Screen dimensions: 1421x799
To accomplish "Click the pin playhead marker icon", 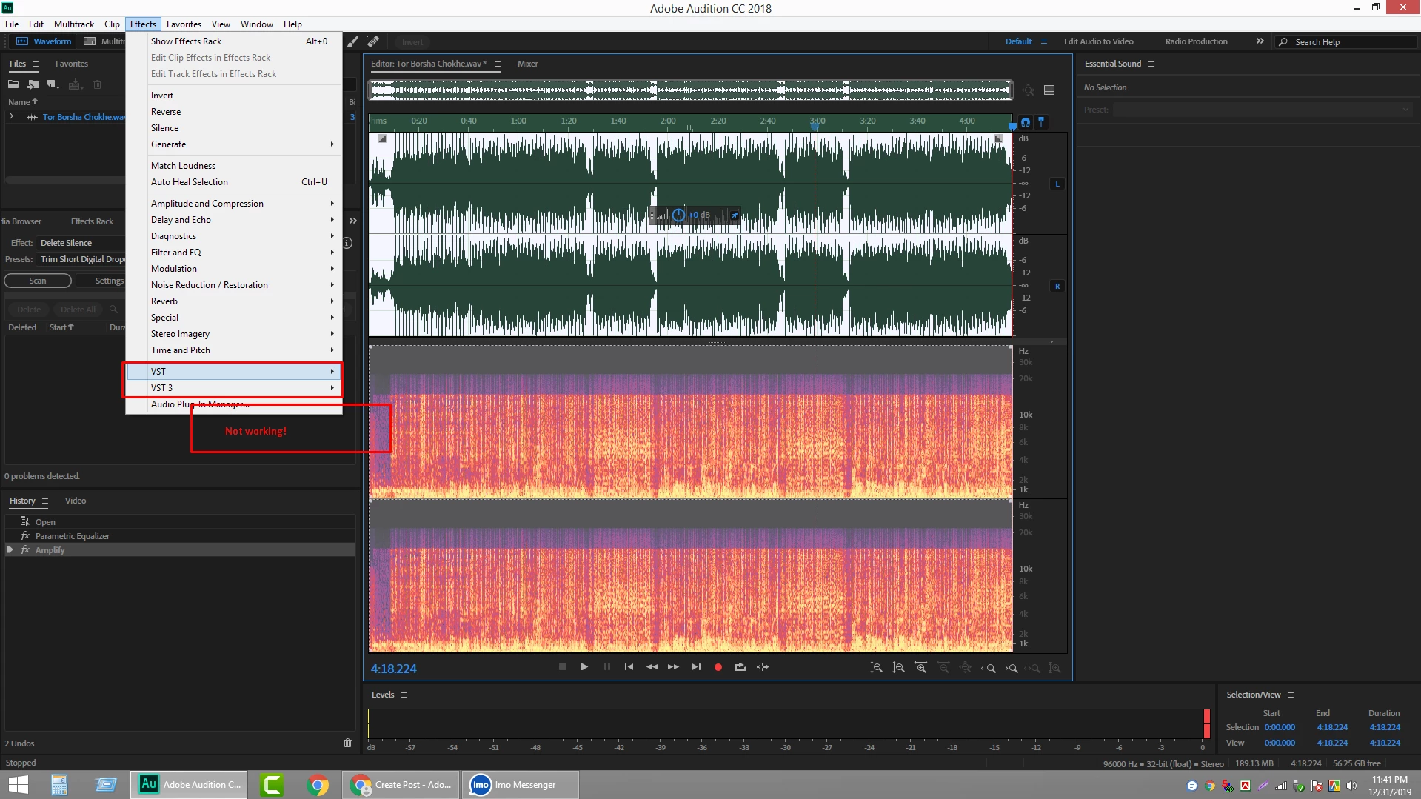I will click(x=1041, y=122).
